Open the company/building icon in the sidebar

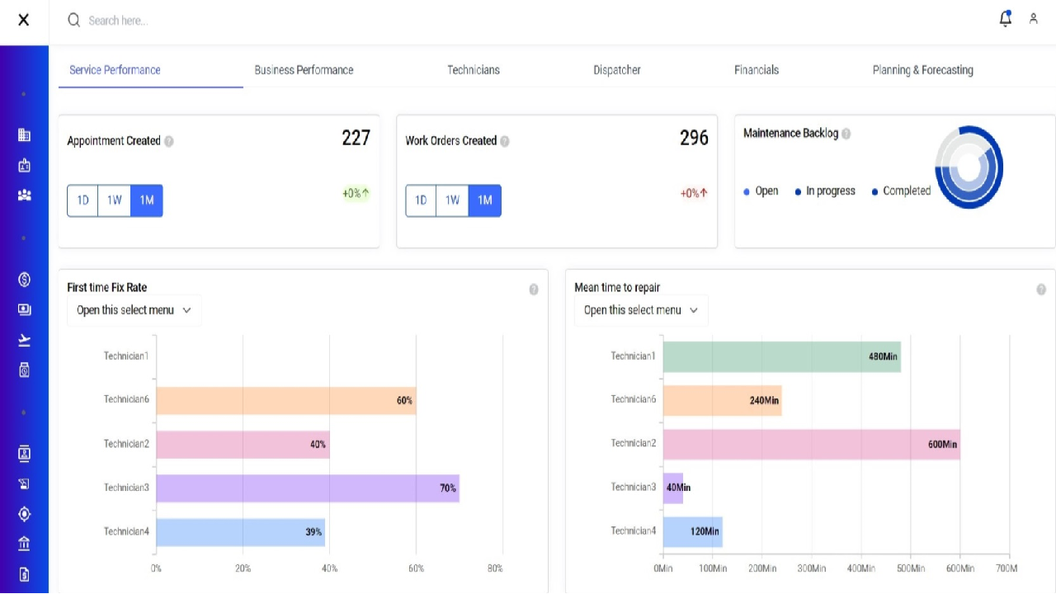point(24,134)
